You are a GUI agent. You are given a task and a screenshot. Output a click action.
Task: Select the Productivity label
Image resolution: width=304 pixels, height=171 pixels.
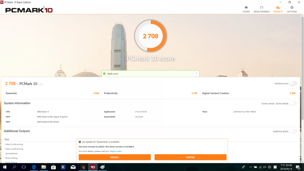point(111,93)
